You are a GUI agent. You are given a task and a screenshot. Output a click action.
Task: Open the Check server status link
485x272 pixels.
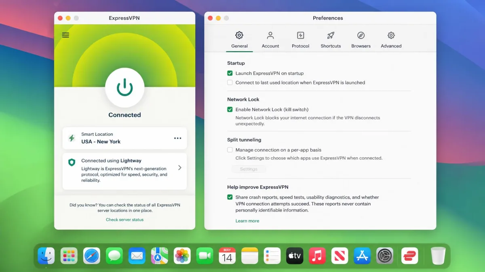pyautogui.click(x=124, y=220)
